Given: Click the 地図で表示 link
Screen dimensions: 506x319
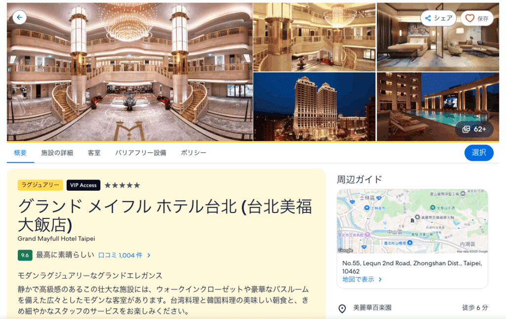Looking at the screenshot, I should tap(358, 280).
